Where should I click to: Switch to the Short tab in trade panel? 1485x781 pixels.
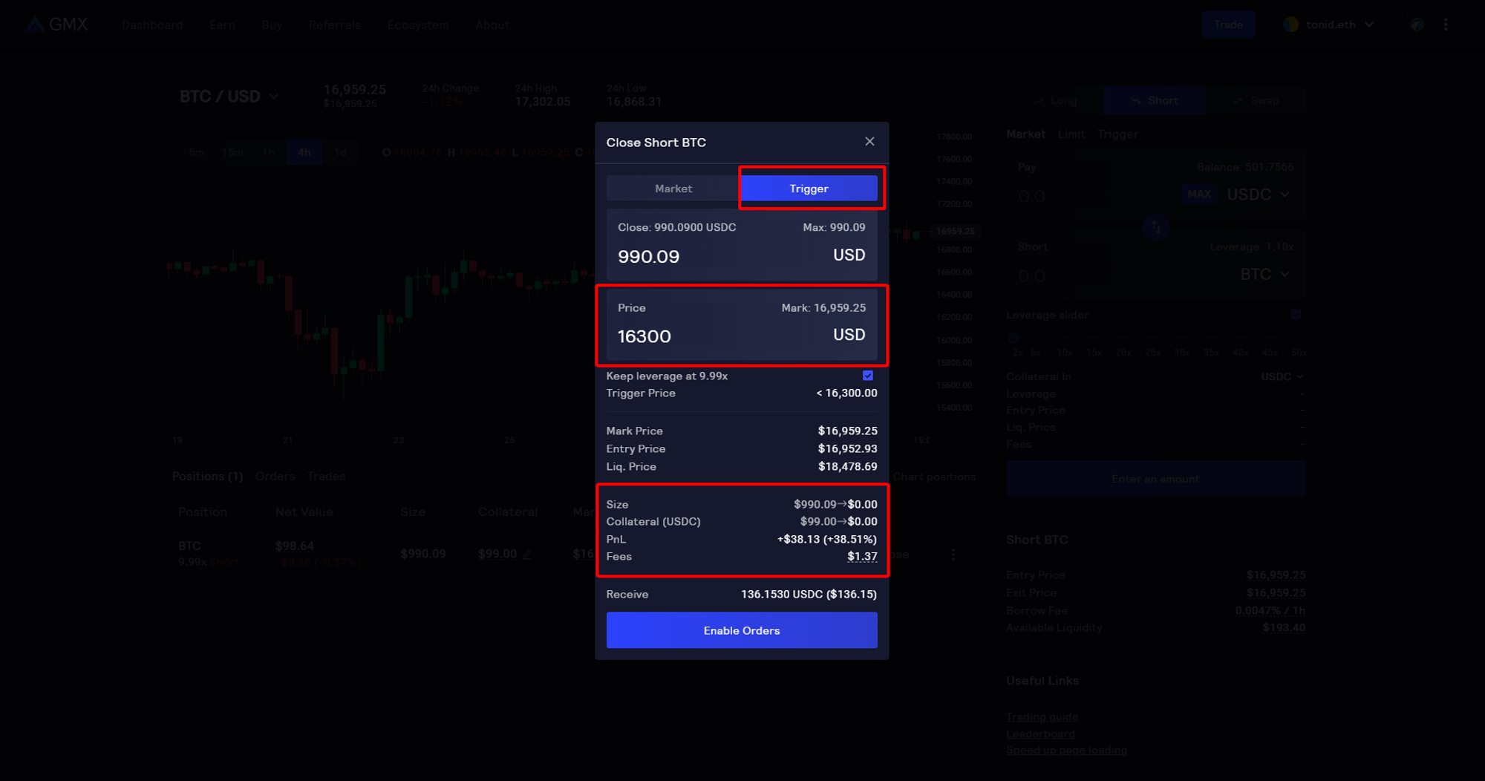(x=1155, y=100)
